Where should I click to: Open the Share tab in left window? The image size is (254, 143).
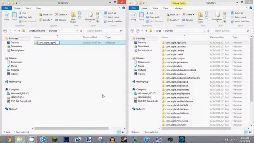pyautogui.click(x=28, y=8)
